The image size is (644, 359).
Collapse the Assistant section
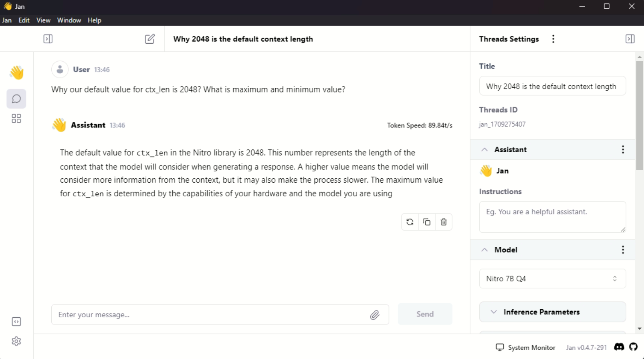click(485, 149)
